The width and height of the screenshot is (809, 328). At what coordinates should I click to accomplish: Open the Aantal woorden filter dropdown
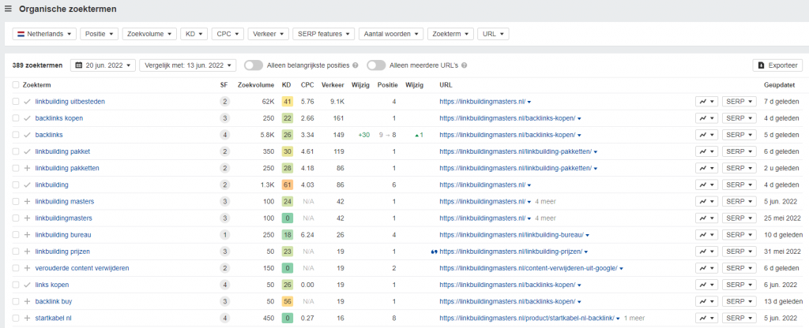click(x=391, y=34)
